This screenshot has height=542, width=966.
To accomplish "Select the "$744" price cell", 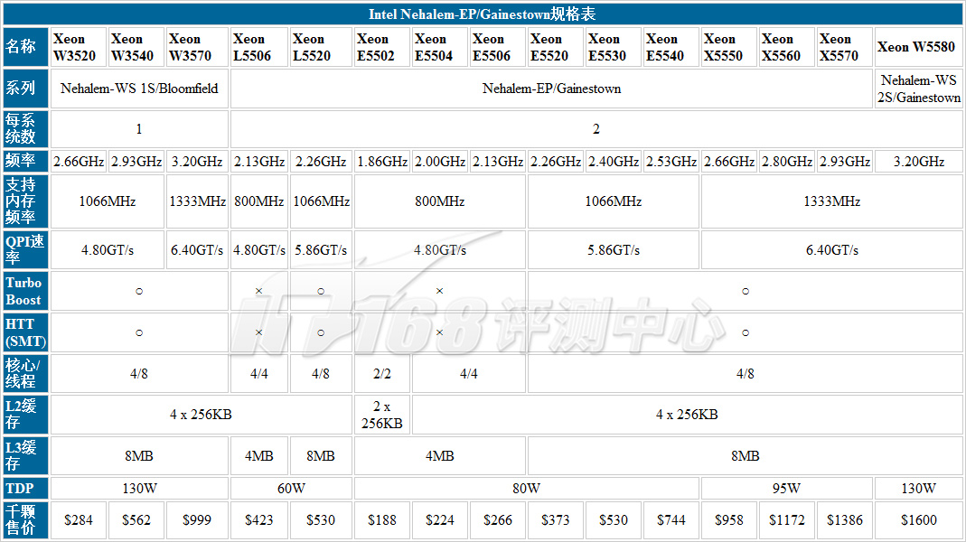I will tap(671, 520).
